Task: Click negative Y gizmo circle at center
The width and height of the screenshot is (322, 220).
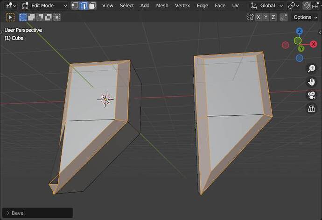Action: (298, 41)
